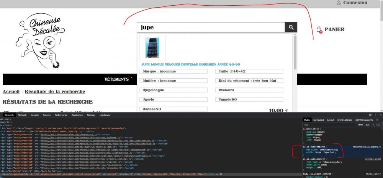The image size is (383, 178).
Task: Click Matière : inconnue field
Action: pos(173,81)
